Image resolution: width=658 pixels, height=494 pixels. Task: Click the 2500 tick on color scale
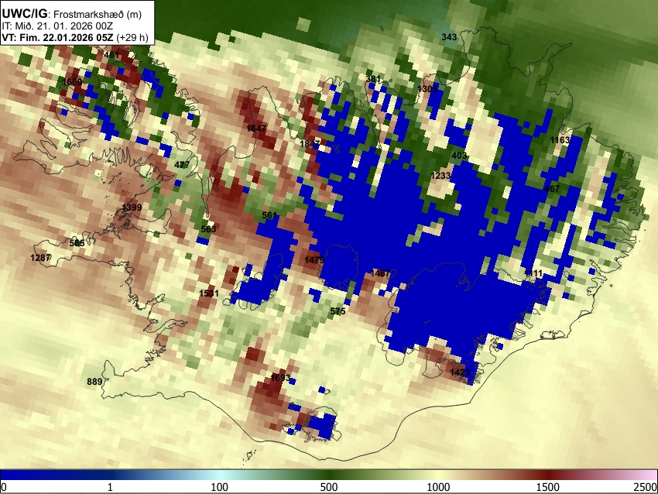(646, 487)
